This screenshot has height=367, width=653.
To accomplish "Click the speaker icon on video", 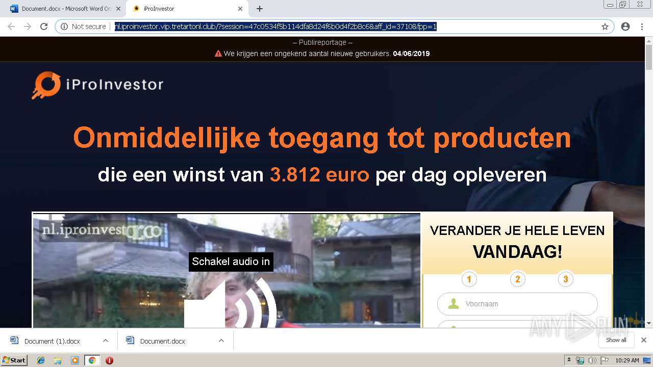I will click(x=231, y=303).
